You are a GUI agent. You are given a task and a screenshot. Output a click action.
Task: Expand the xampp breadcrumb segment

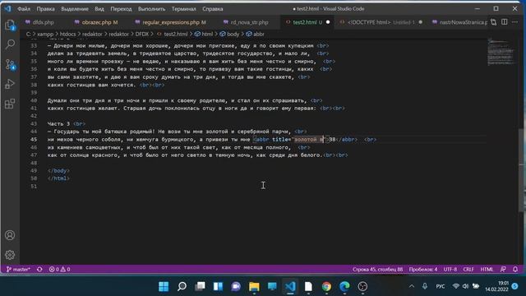[45, 34]
